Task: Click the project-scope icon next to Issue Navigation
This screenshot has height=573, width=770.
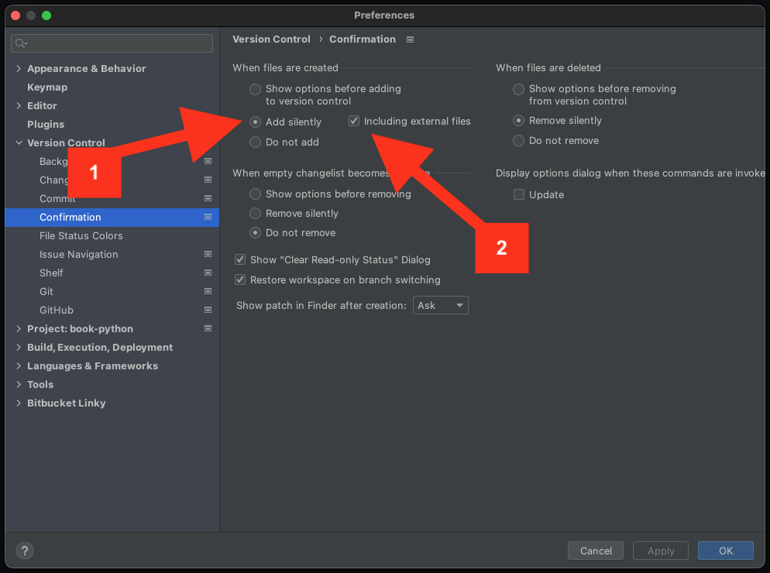Action: click(x=208, y=255)
